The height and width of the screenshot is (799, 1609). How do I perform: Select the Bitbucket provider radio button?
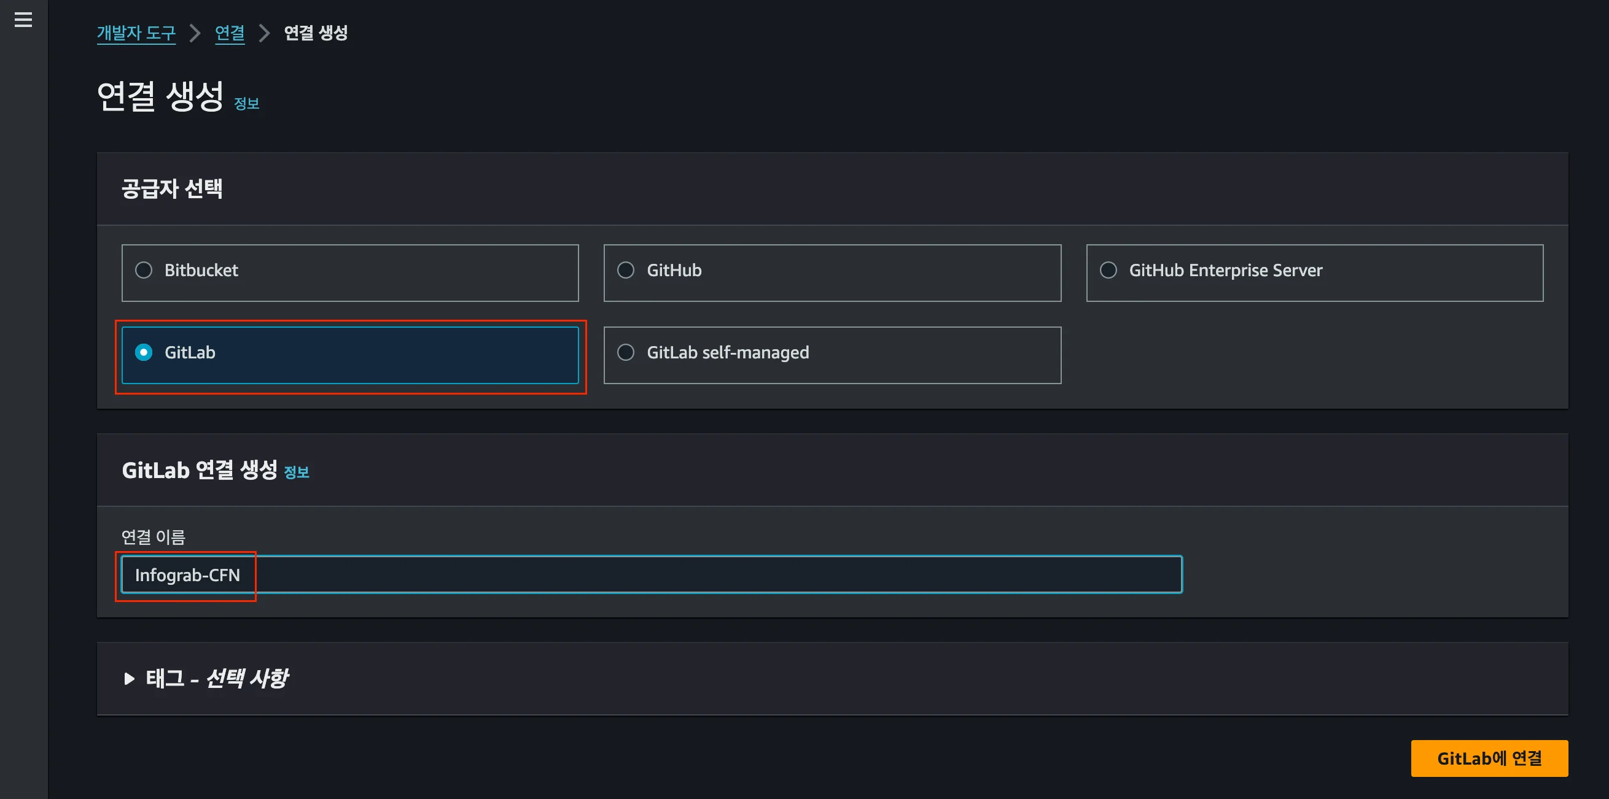[144, 270]
